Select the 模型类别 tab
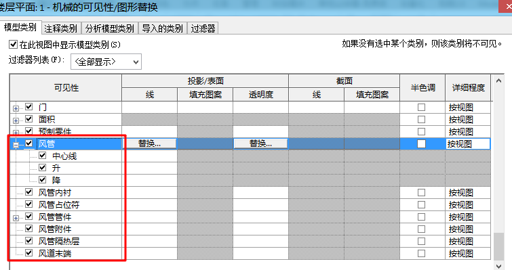The image size is (512, 270). (20, 27)
